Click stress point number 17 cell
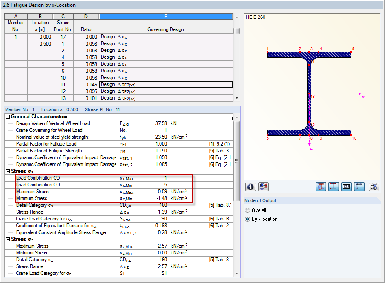 click(x=63, y=37)
